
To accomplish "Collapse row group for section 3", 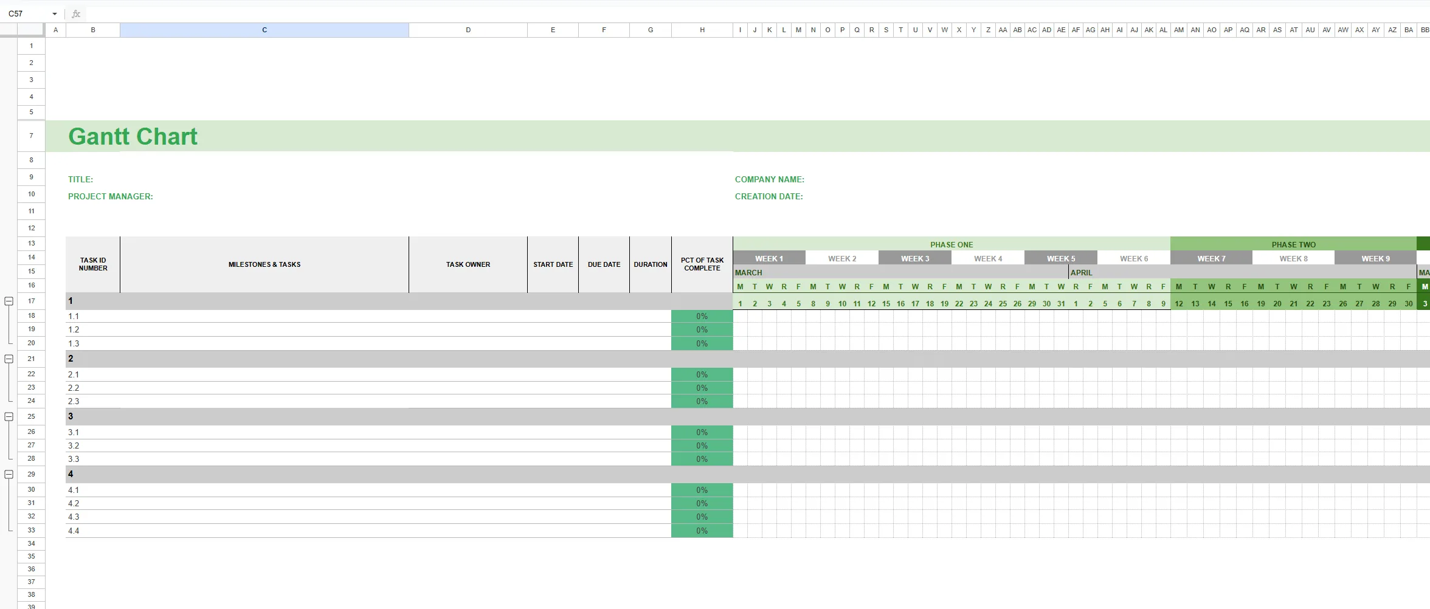I will tap(9, 416).
